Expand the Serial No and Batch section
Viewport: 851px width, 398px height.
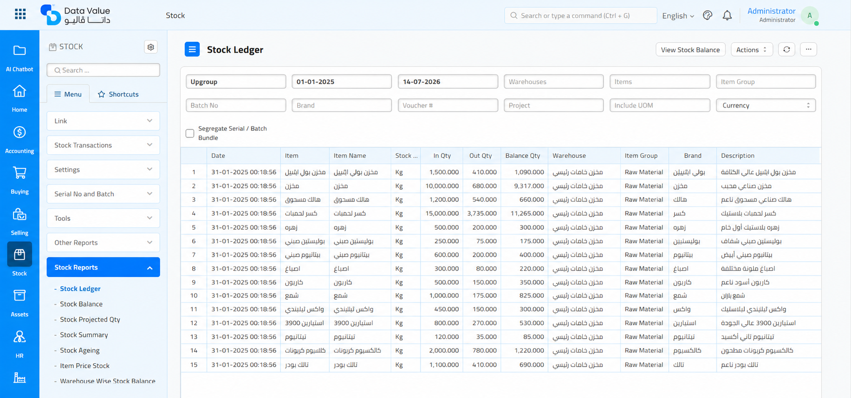103,194
